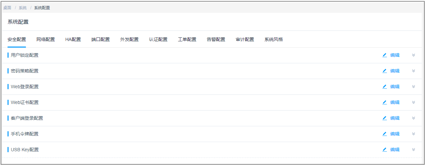Click pencil icon in 手机令牌配置 row
425x165 pixels.
coord(385,134)
